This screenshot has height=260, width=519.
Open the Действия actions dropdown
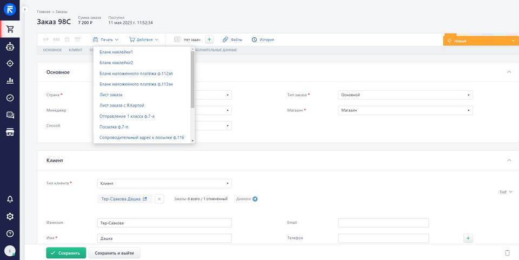coord(144,39)
